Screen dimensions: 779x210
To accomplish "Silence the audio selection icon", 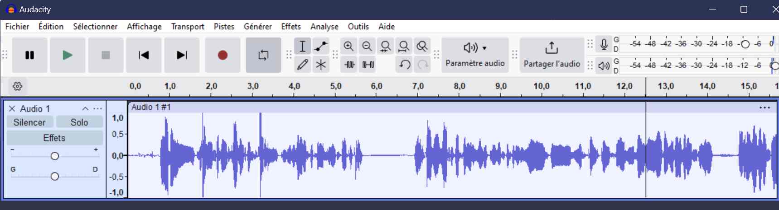I will point(368,65).
